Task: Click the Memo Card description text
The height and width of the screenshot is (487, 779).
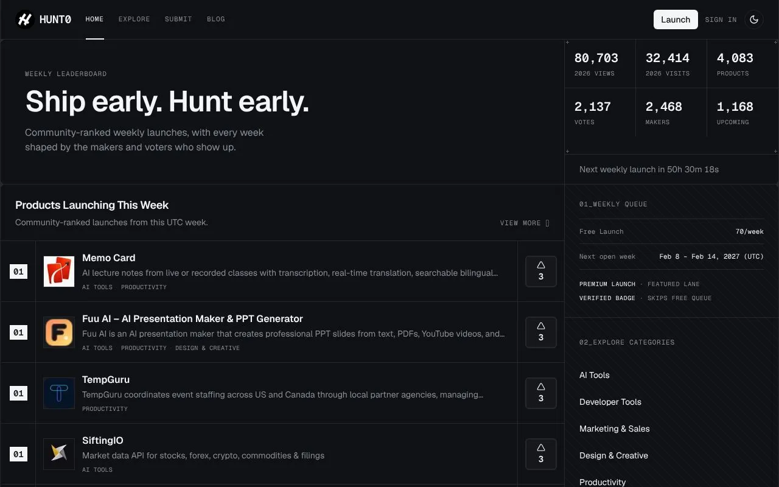Action: tap(290, 273)
